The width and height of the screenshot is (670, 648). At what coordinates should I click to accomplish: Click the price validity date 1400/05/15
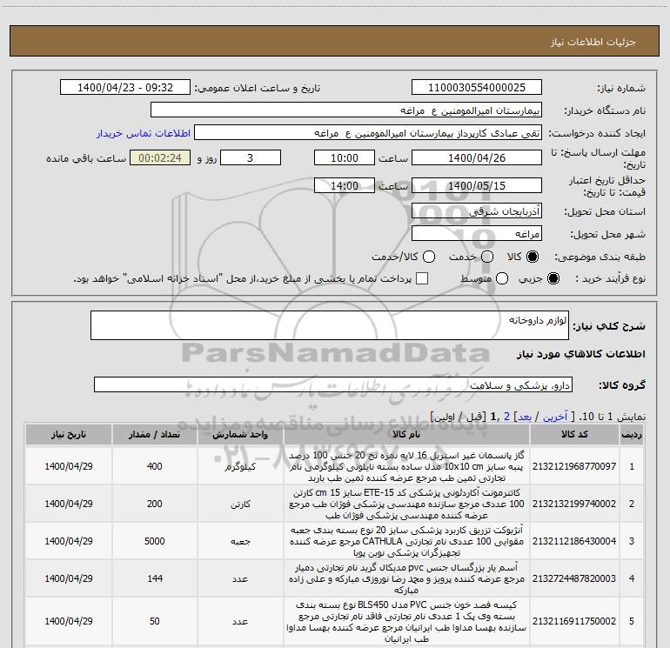(477, 185)
